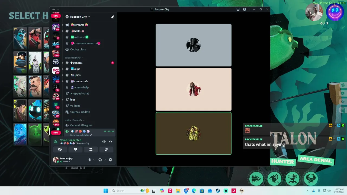
Task: Expand microphone input options arrow
Action: coord(94,160)
